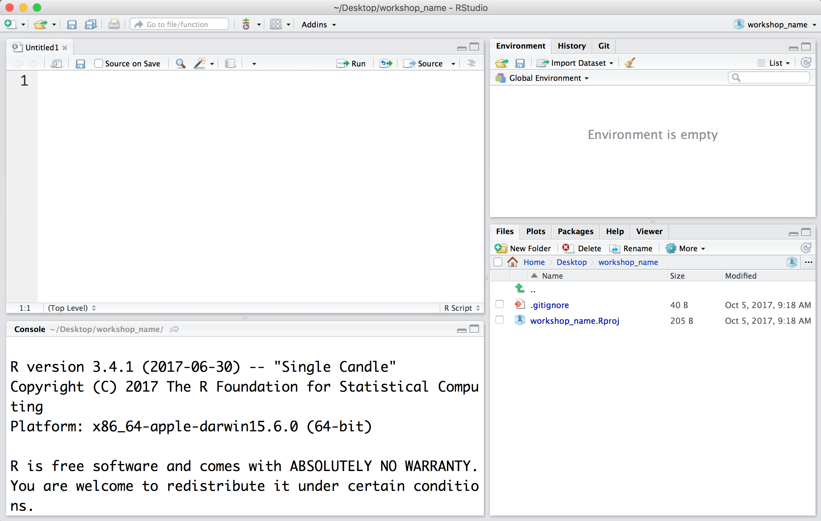Enable Source on Save
Image resolution: width=821 pixels, height=521 pixels.
click(x=99, y=63)
